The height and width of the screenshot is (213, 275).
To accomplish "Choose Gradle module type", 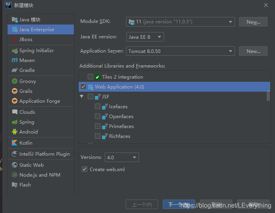I will tap(41, 70).
